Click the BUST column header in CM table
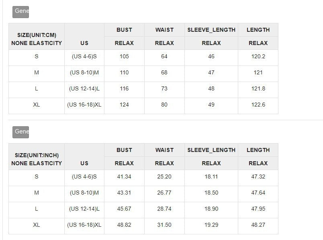Image resolution: width=323 pixels, height=240 pixels. point(124,30)
